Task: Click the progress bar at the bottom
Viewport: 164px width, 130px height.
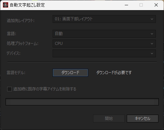Action: (82, 102)
